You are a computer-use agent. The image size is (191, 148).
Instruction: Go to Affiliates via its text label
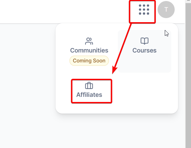coord(89,95)
